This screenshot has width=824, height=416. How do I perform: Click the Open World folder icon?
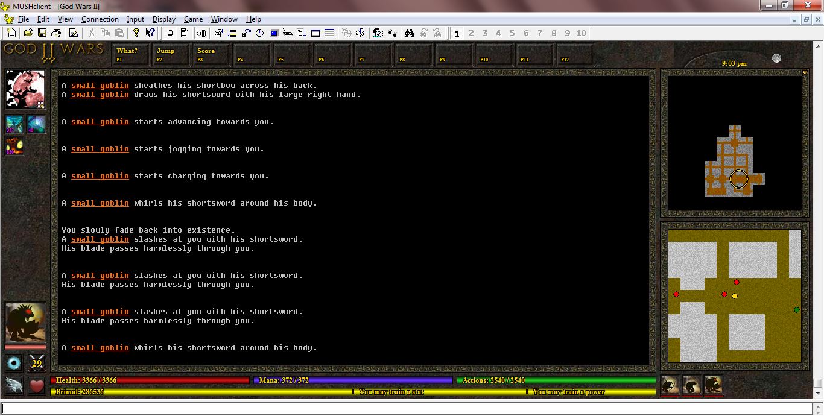(x=28, y=33)
